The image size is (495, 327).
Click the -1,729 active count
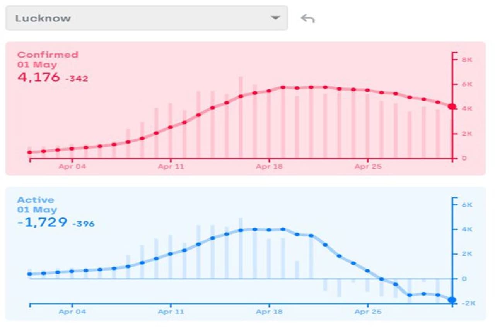42,223
